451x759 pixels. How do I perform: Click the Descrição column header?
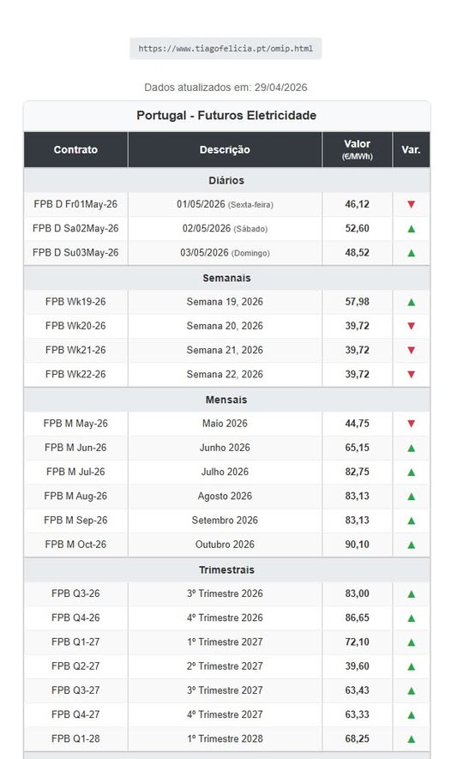pyautogui.click(x=225, y=149)
